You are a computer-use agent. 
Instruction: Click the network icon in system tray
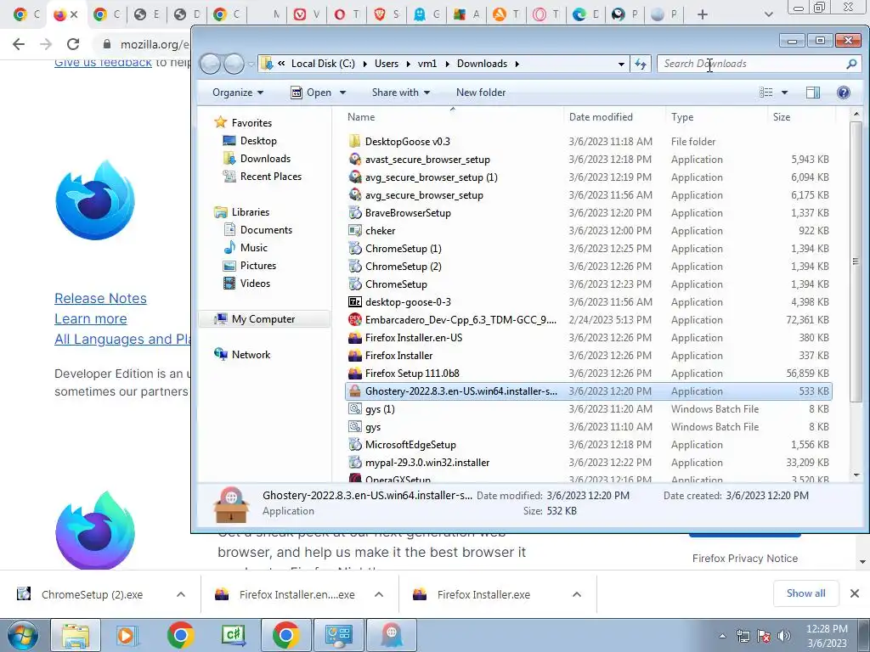(x=743, y=636)
